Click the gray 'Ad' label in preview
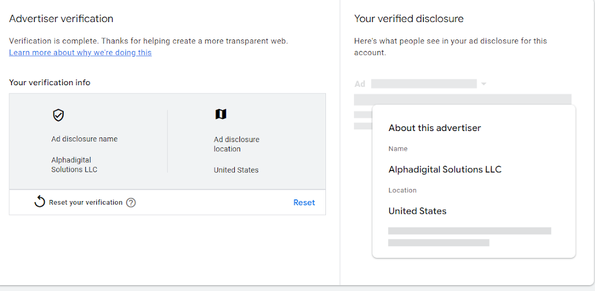 coord(360,83)
